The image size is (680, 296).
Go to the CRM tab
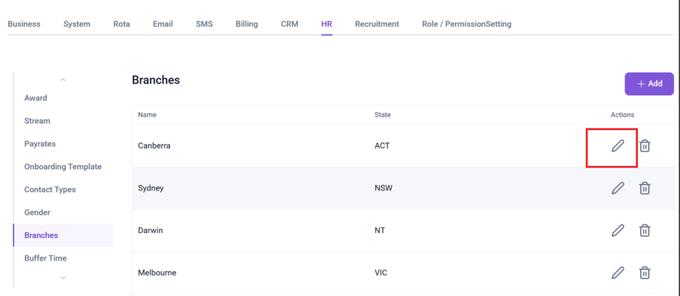[290, 24]
